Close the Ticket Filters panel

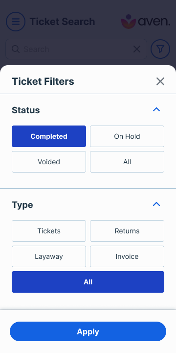click(160, 81)
